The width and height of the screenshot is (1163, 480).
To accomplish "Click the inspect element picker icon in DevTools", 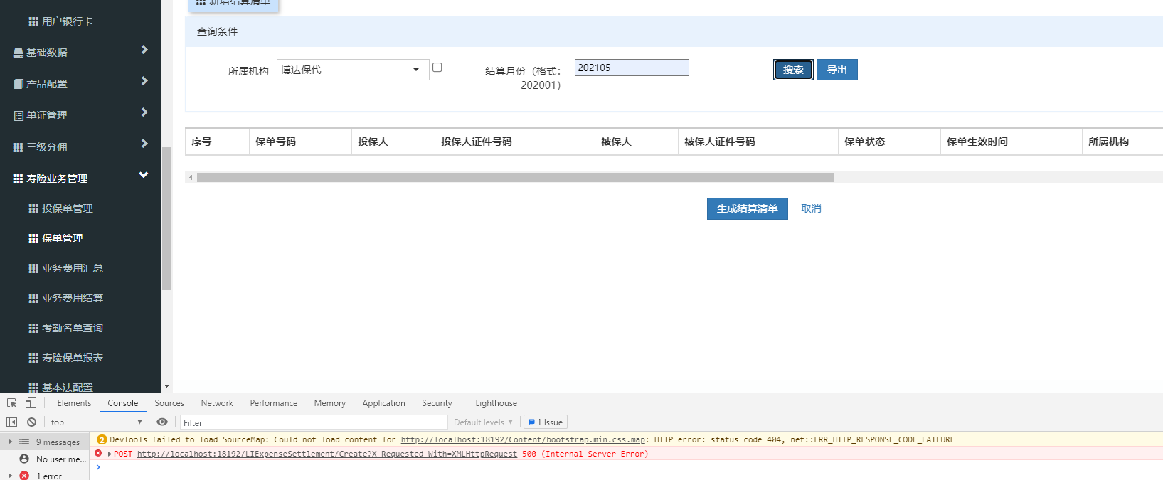I will tap(11, 402).
